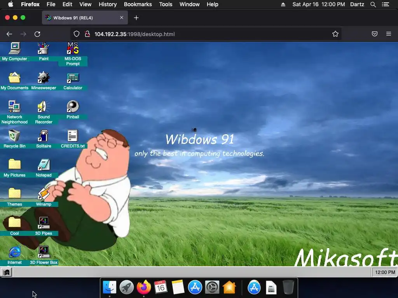This screenshot has height=298, width=398.
Task: Open Spotlight search magnifier
Action: tap(373, 4)
